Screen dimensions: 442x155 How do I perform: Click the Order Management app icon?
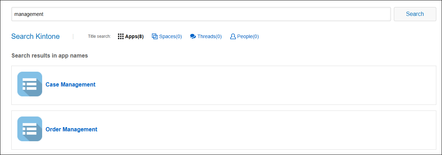[x=30, y=129]
